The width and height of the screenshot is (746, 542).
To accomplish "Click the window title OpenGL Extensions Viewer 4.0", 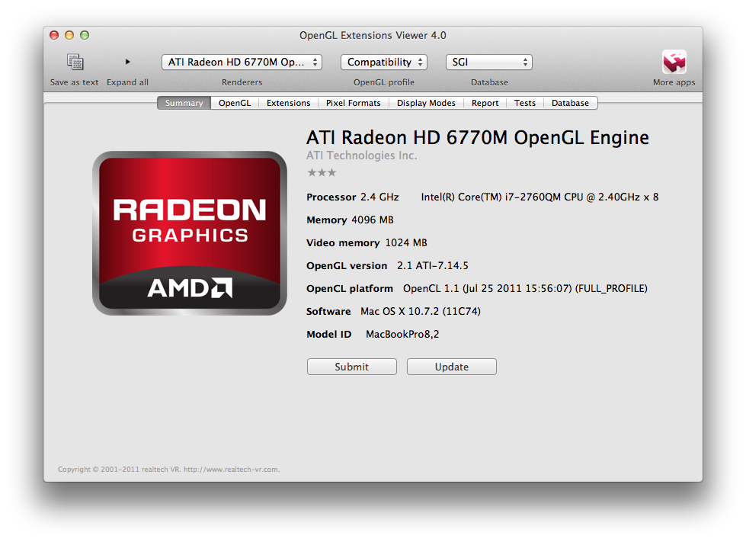I will 373,35.
